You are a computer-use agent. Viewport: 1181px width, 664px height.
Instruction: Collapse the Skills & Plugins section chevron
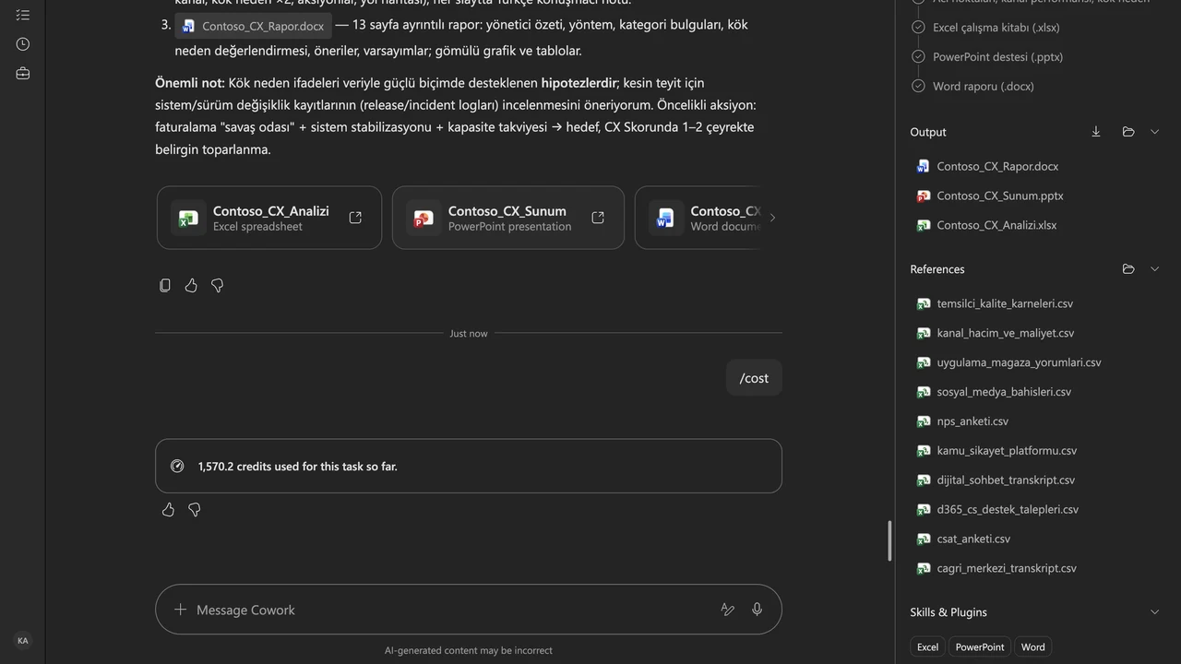coord(1154,612)
